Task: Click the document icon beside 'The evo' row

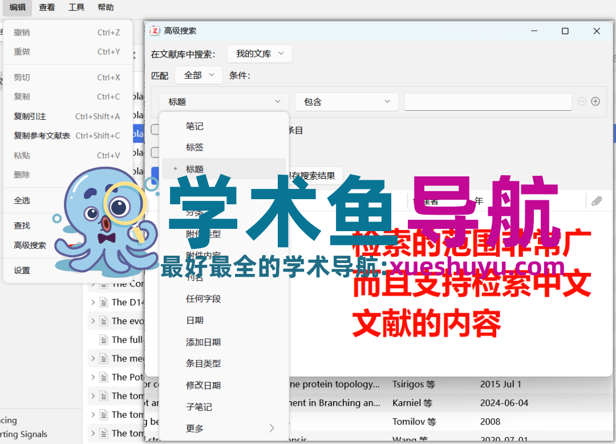Action: pos(104,321)
